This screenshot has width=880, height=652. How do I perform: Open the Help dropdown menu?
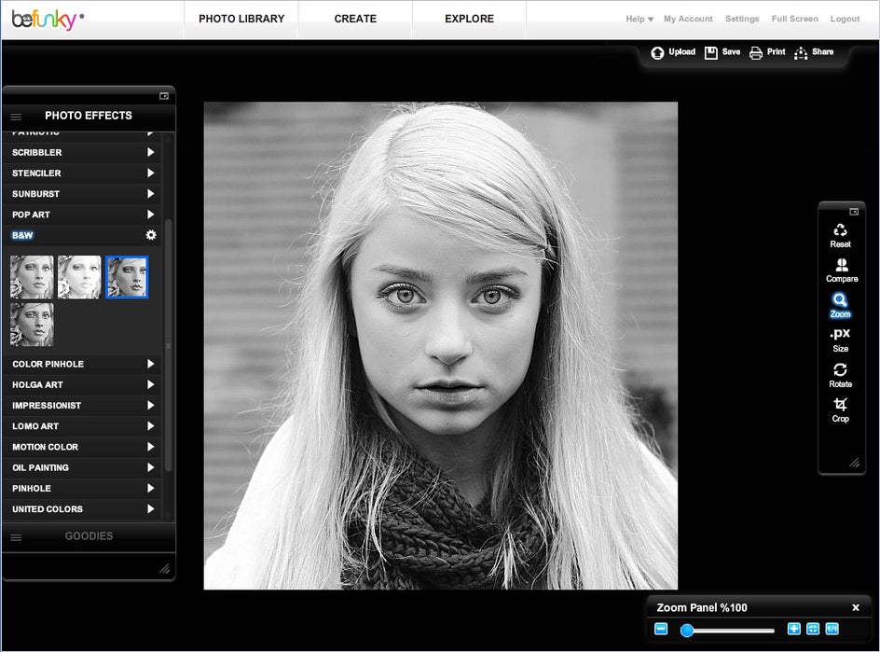pyautogui.click(x=639, y=19)
